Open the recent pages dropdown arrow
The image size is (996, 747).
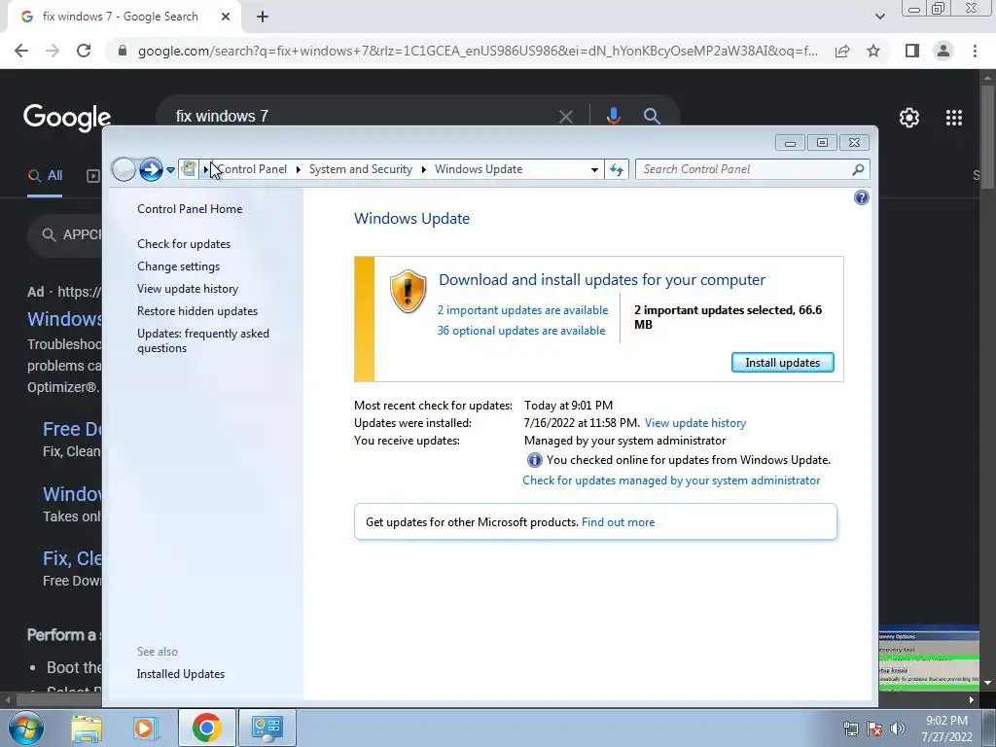pos(170,170)
